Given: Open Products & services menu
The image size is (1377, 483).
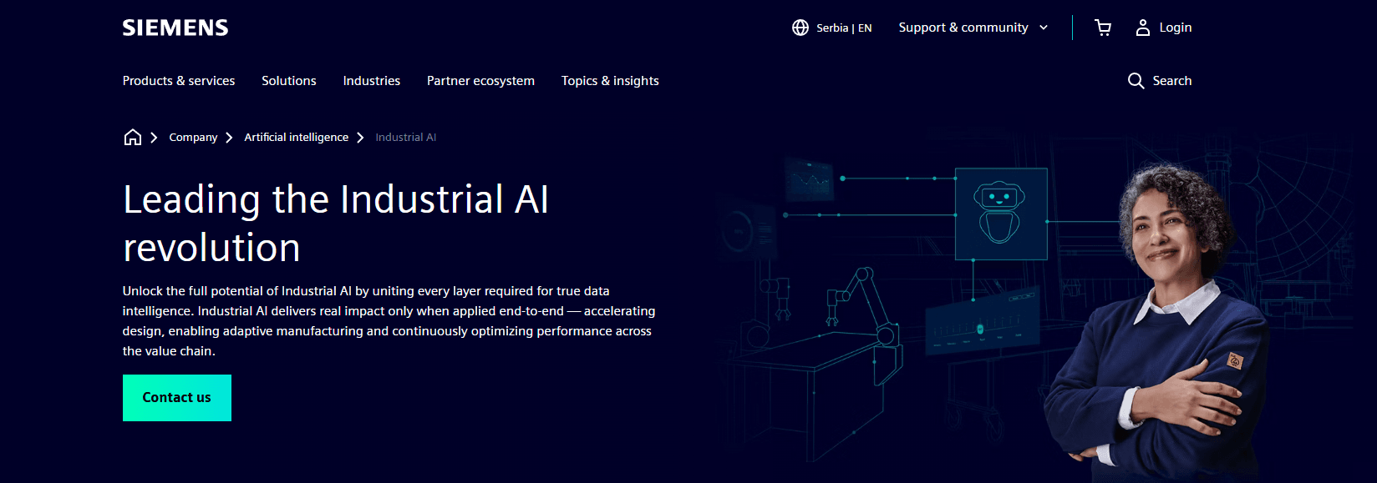Looking at the screenshot, I should click(x=179, y=81).
